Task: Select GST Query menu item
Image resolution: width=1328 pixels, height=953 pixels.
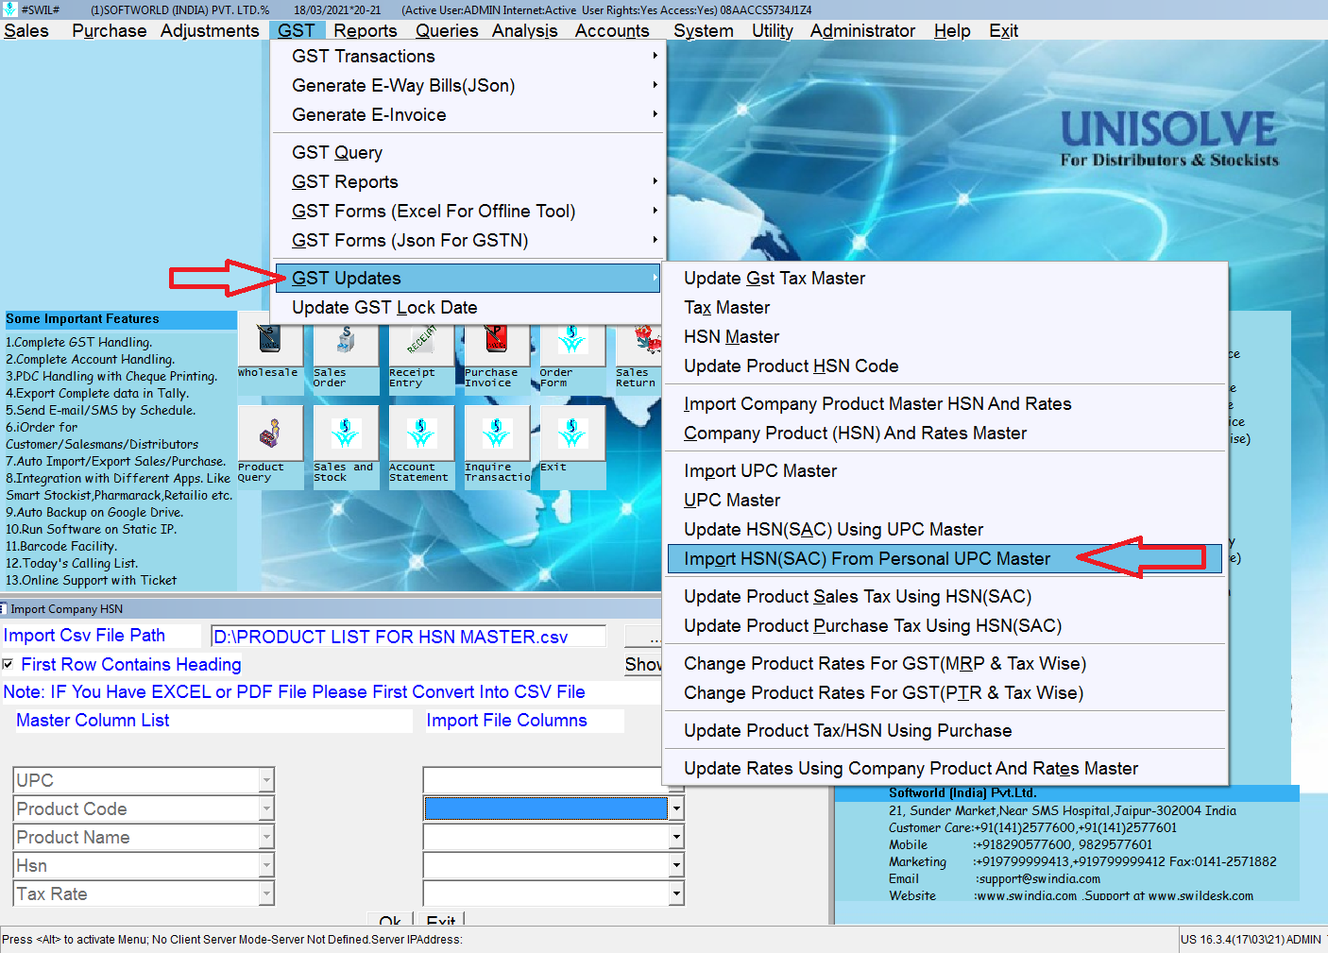Action: click(468, 152)
